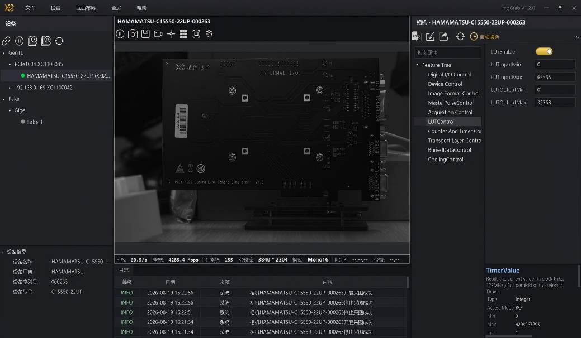
Task: Pause acquisition in the viewer toolbar
Action: pyautogui.click(x=120, y=34)
